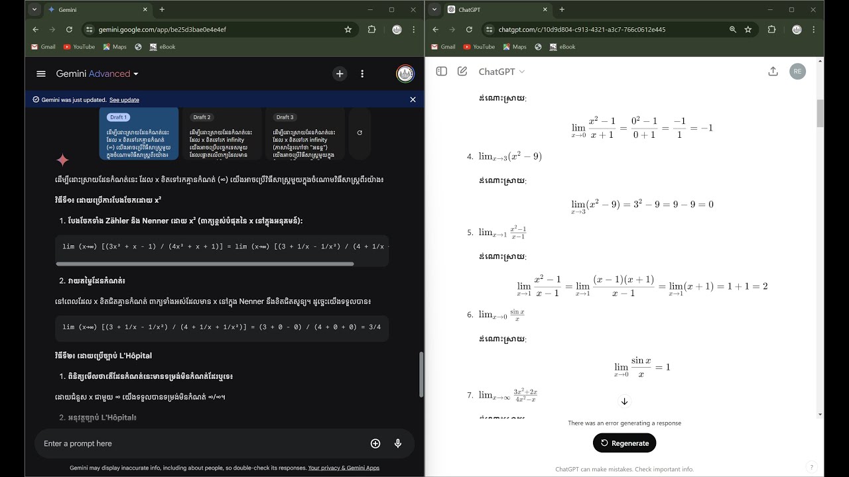The width and height of the screenshot is (849, 477).
Task: Select the ChatGPT browser tab
Action: (x=499, y=10)
